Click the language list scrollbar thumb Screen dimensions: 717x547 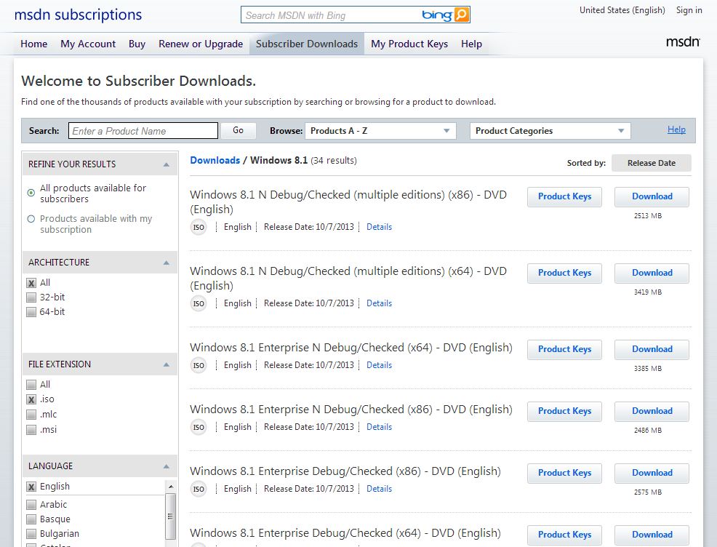(170, 516)
